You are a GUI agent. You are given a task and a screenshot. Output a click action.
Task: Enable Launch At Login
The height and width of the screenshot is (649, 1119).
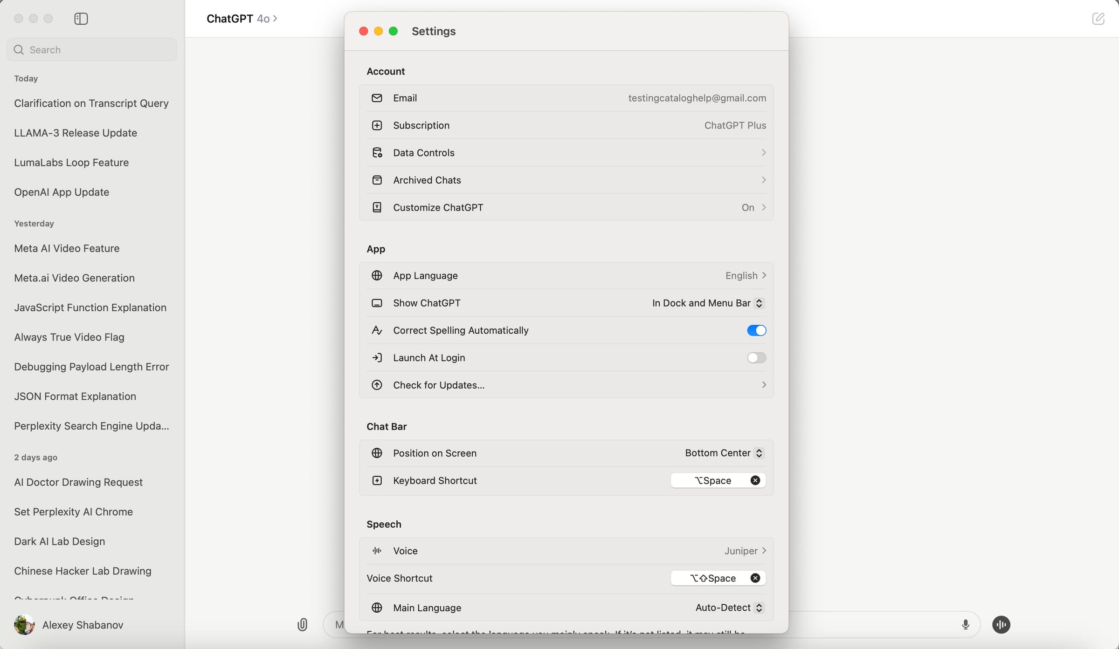pos(756,358)
